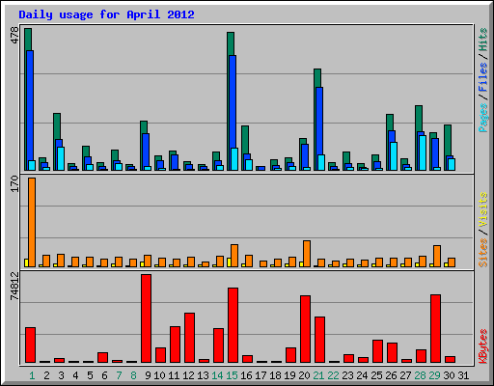The width and height of the screenshot is (494, 386).
Task: Click day label 4 on the x-axis
Action: (x=75, y=375)
